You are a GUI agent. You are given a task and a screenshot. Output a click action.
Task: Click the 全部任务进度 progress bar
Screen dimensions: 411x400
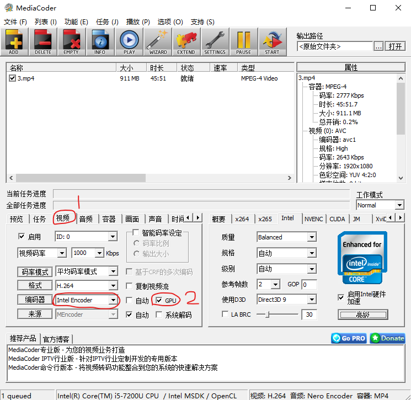click(x=201, y=205)
